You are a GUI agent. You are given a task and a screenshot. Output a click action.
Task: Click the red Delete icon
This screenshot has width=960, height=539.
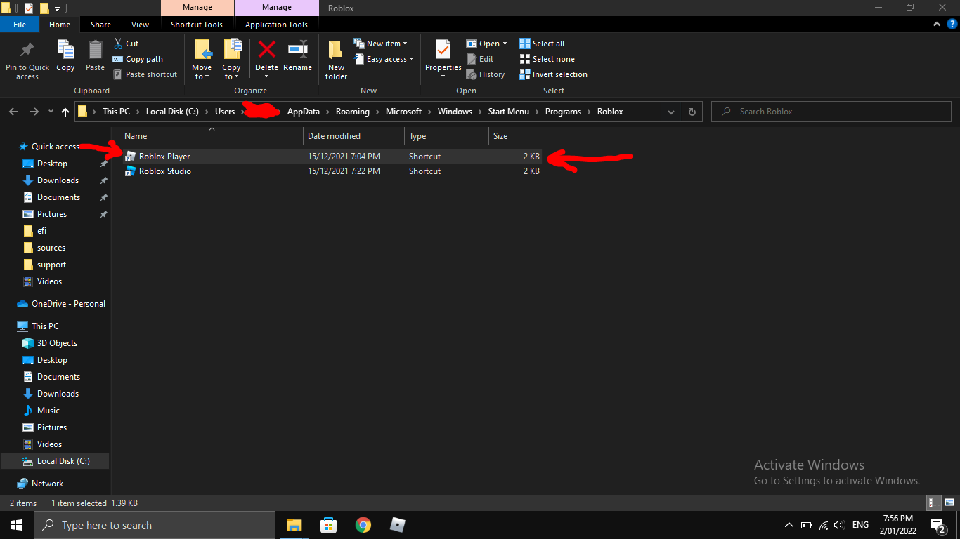(x=266, y=49)
